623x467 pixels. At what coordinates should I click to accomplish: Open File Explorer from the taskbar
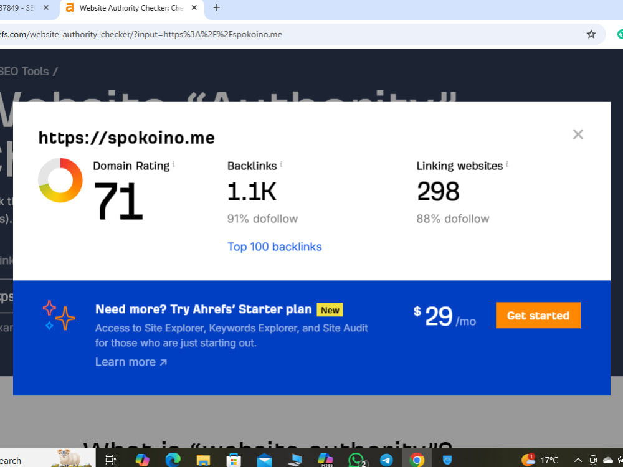click(x=203, y=460)
